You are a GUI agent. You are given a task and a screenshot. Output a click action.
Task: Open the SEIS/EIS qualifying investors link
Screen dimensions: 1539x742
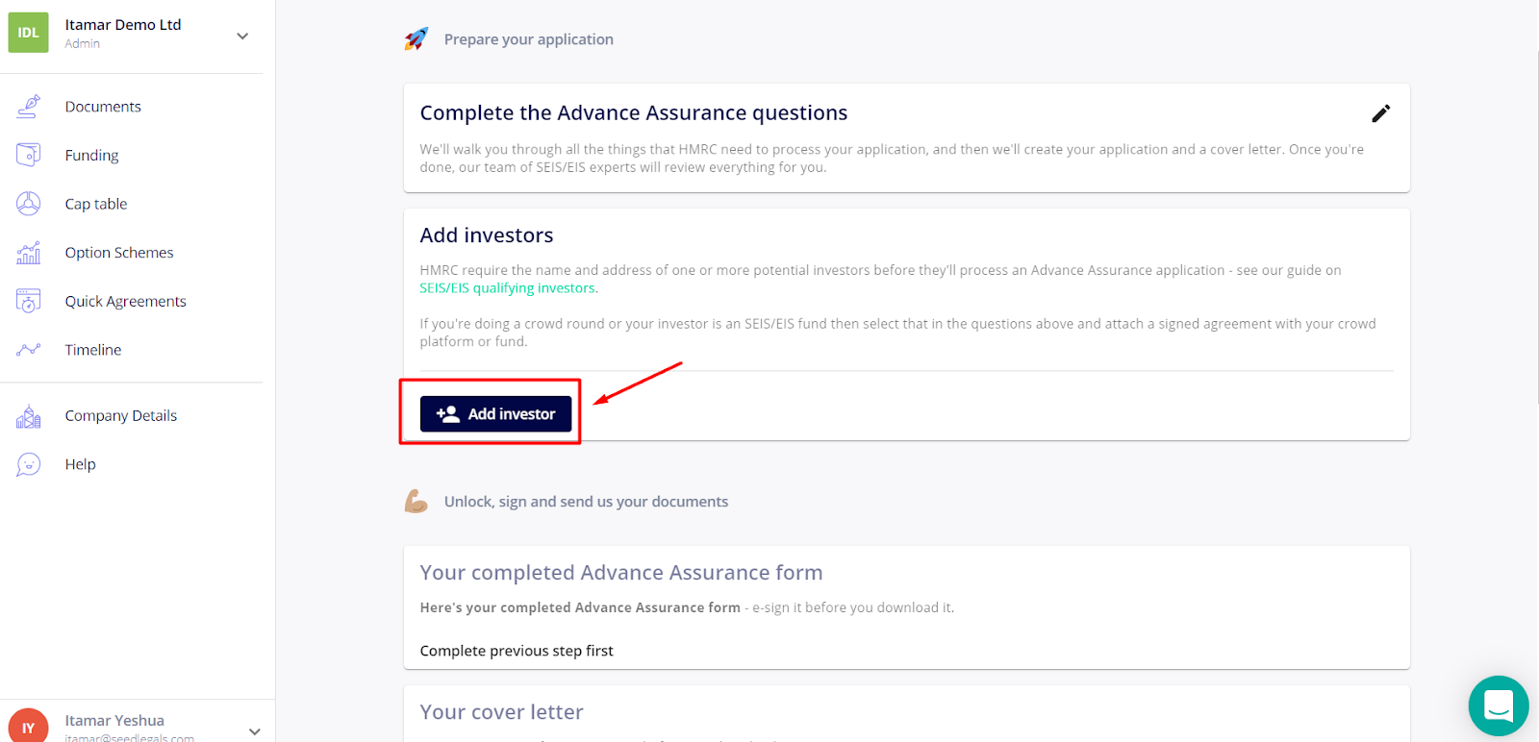click(508, 288)
